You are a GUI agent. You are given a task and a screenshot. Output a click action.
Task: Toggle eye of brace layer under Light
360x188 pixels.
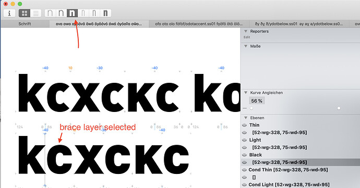245,147
